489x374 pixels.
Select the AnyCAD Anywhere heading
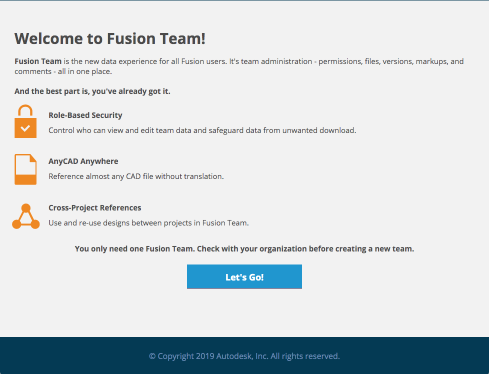click(83, 161)
